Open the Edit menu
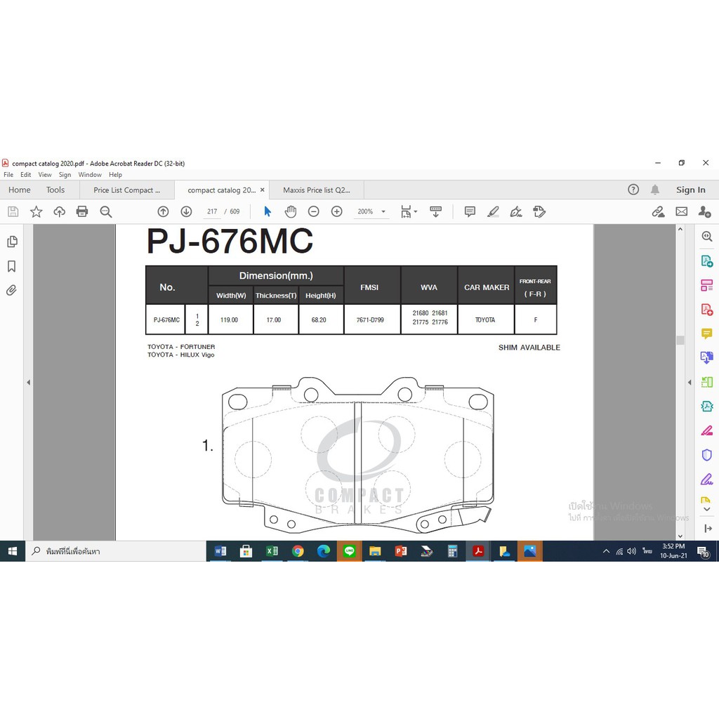This screenshot has width=719, height=719. tap(26, 175)
